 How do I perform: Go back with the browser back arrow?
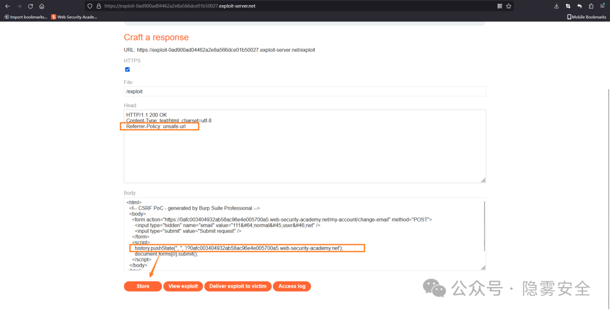[7, 6]
